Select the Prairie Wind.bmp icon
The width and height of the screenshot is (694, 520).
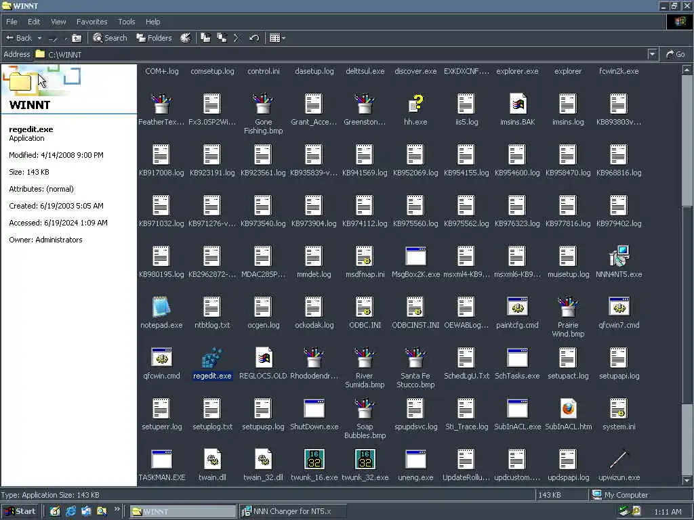[568, 307]
